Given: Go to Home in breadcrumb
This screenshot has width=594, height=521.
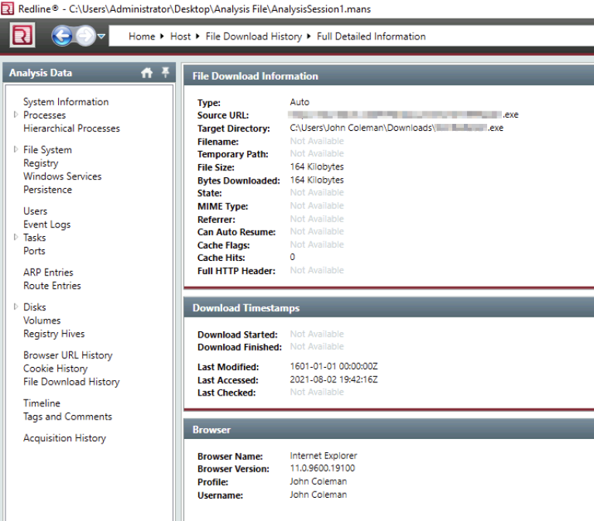Looking at the screenshot, I should click(142, 36).
